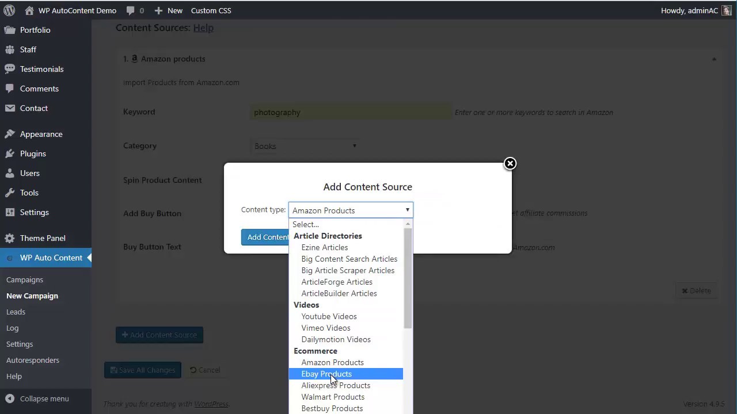Image resolution: width=737 pixels, height=414 pixels.
Task: Open the Category Books dropdown
Action: coord(305,146)
